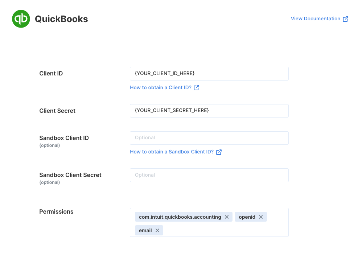
Task: Focus the Sandbox Client Secret field
Action: (x=209, y=175)
